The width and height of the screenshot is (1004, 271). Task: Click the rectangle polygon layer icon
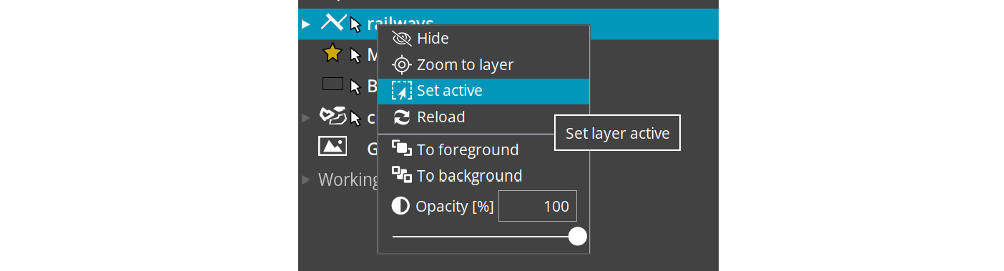click(x=333, y=84)
